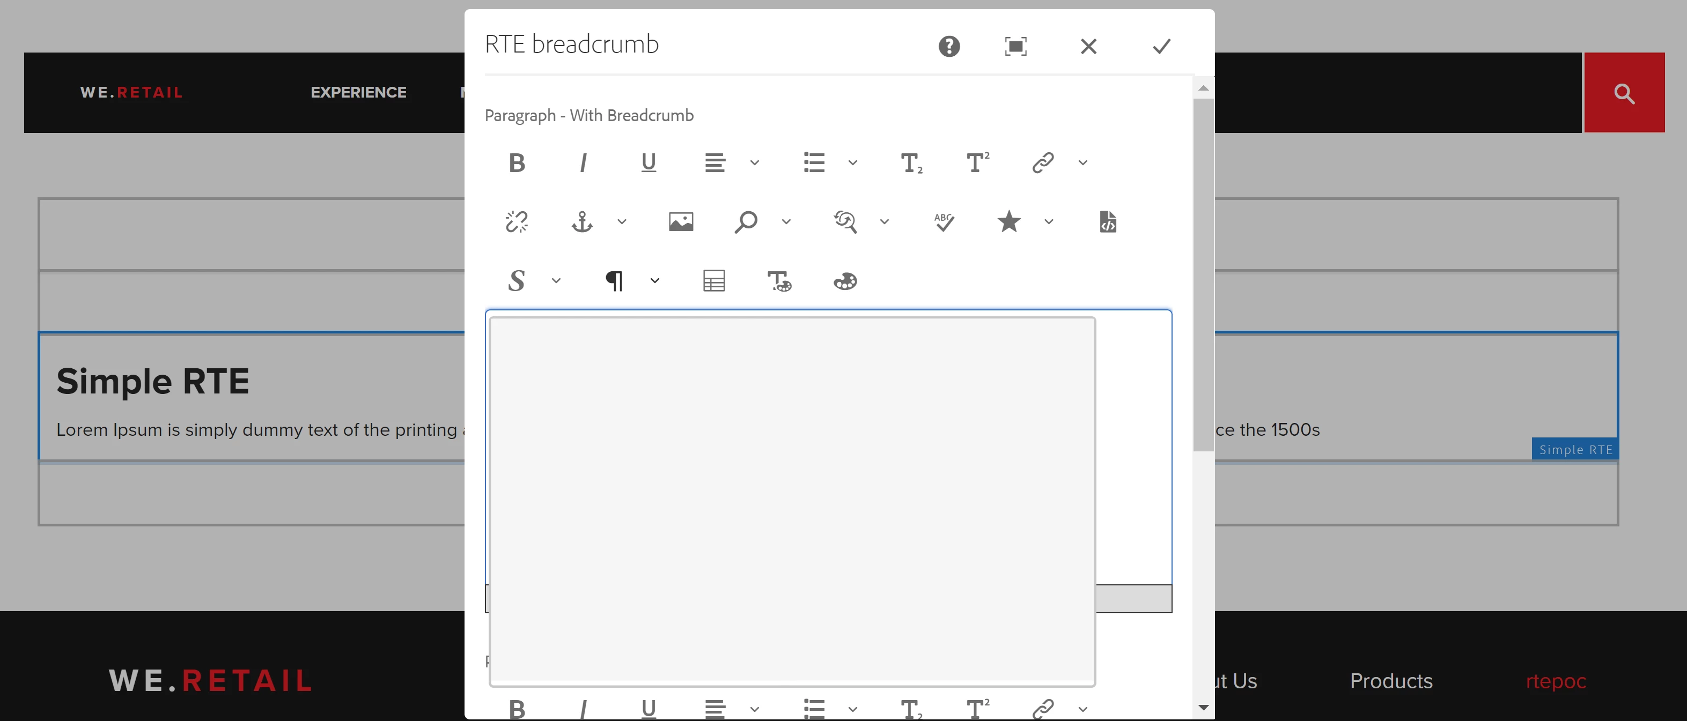Confirm dialog with the checkmark button

tap(1161, 47)
